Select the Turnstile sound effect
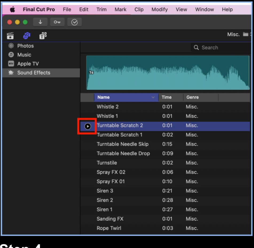254x248 pixels. [165, 163]
